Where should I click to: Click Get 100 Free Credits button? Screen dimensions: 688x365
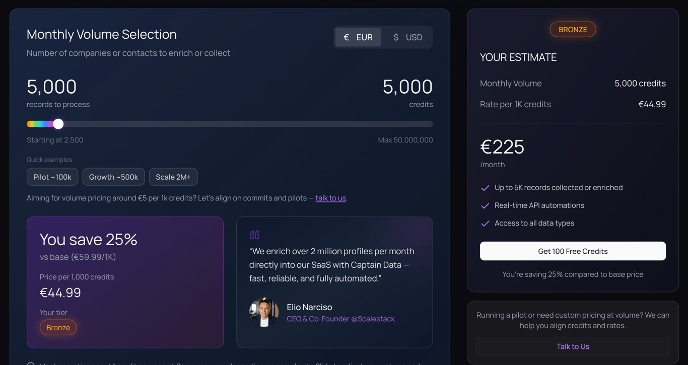pyautogui.click(x=573, y=251)
